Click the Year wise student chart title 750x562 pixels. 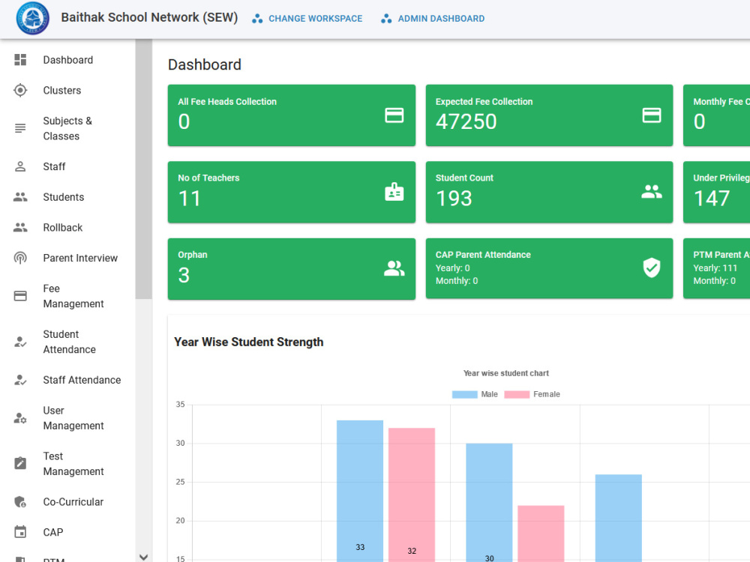click(x=506, y=373)
